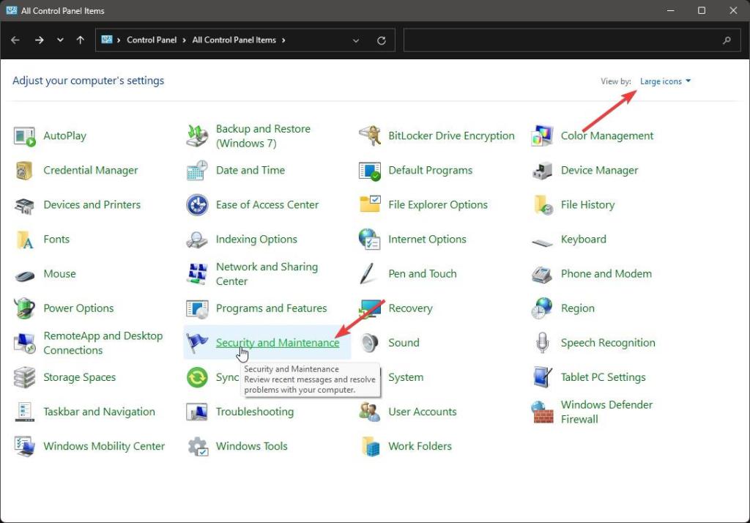750x523 pixels.
Task: Open the File History icon
Action: tap(543, 205)
